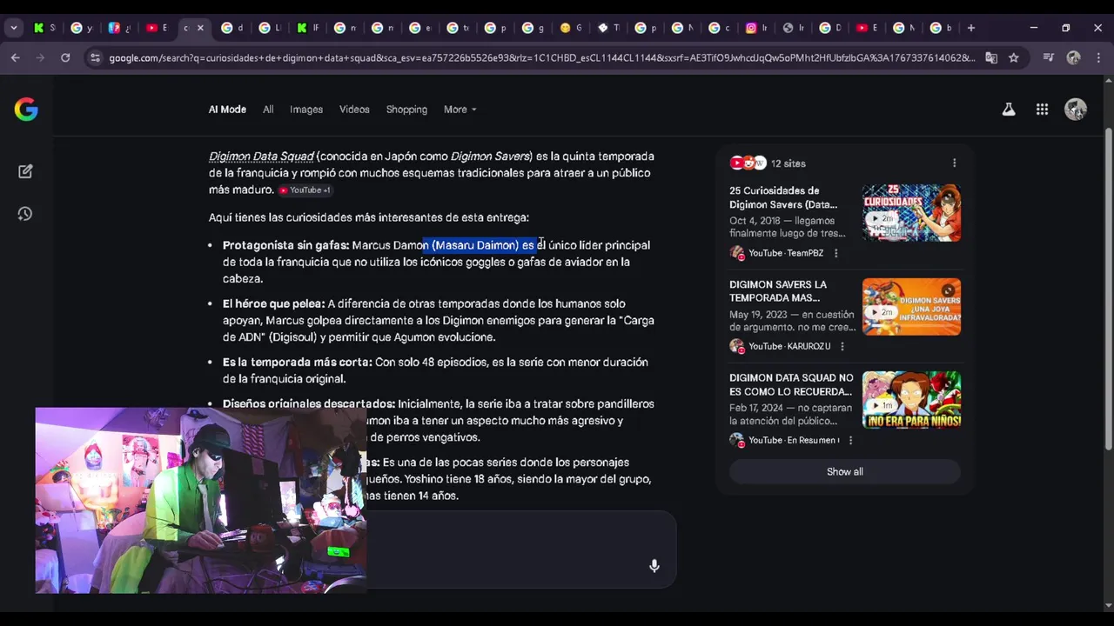
Task: Open options for YouTube En Resumen source
Action: tap(850, 440)
